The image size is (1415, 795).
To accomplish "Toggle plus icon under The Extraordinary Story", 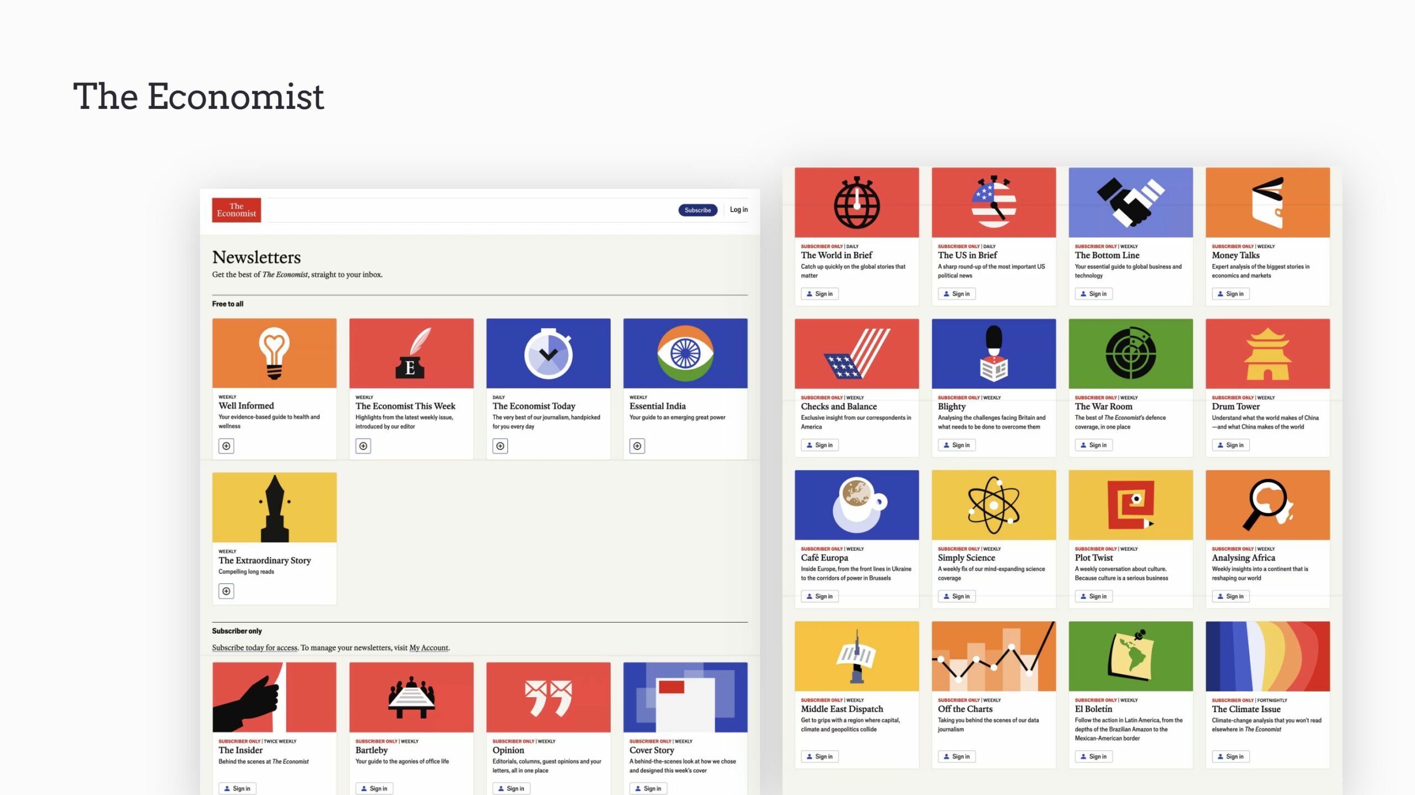I will 226,591.
